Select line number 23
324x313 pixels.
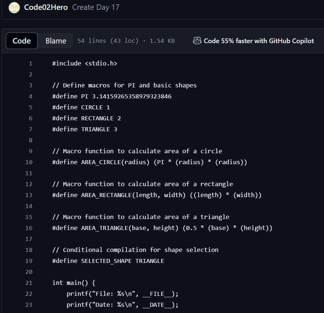[29, 305]
